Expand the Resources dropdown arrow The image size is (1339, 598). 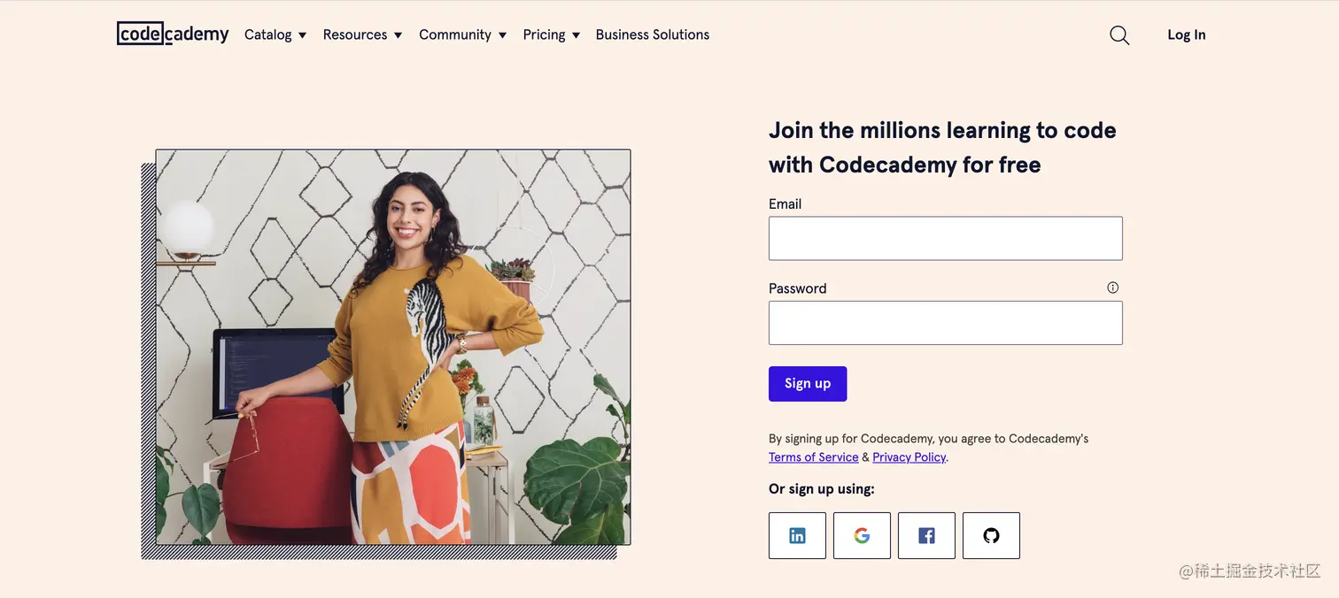point(398,35)
